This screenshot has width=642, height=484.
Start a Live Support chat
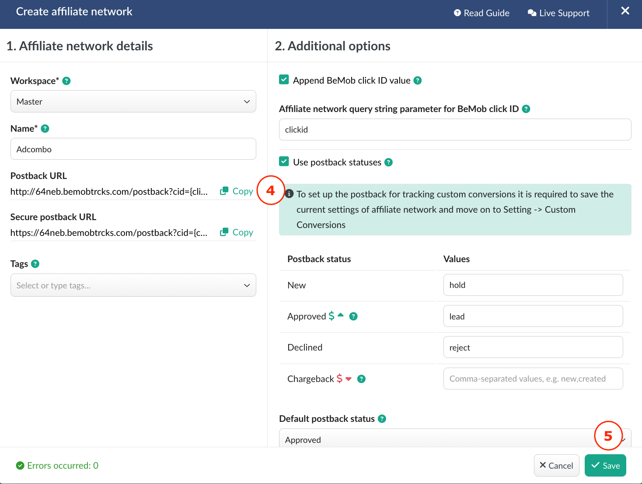(558, 13)
